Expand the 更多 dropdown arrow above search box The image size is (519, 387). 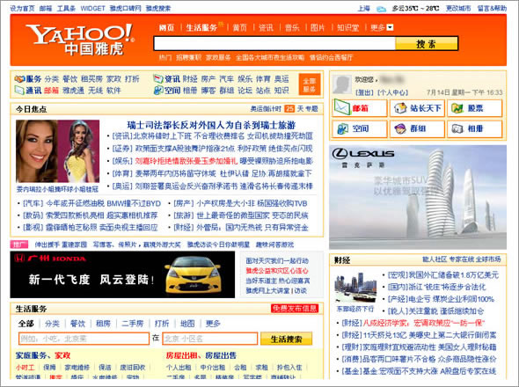pyautogui.click(x=390, y=27)
